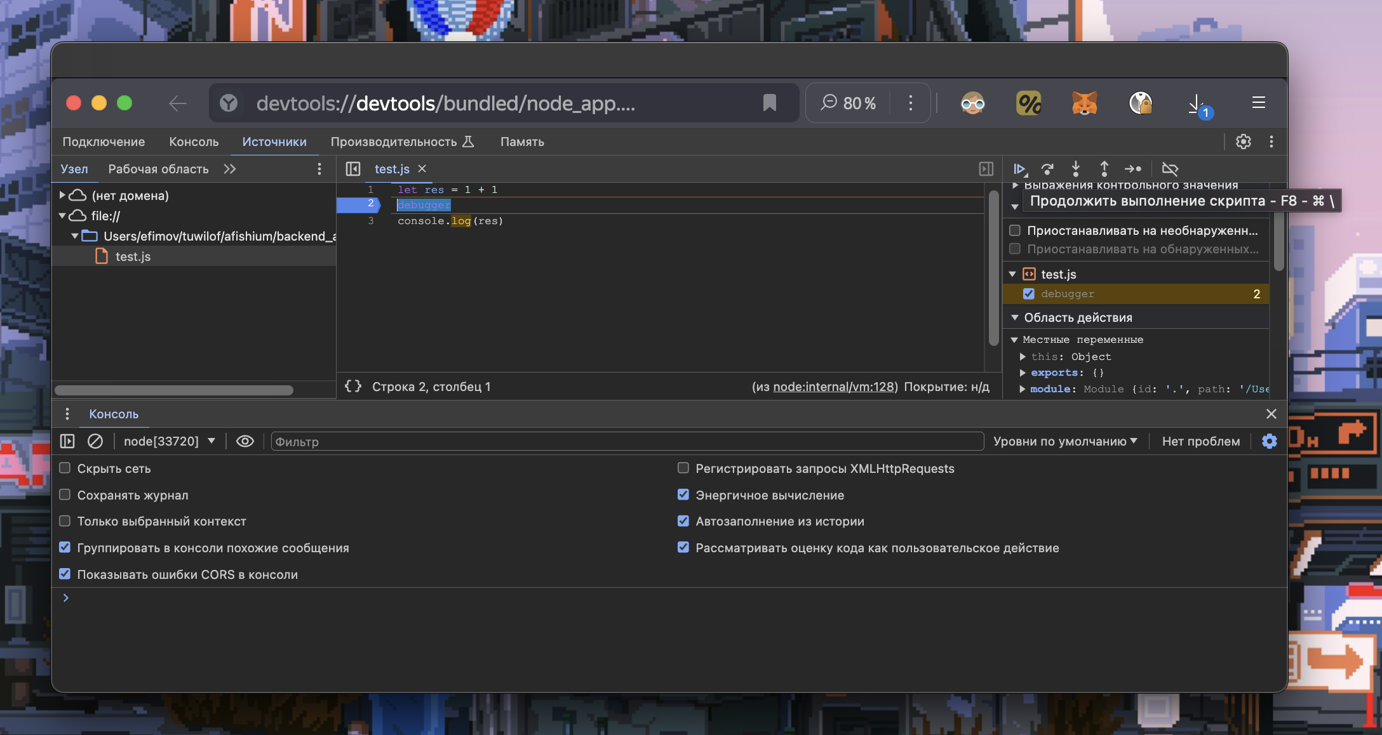Viewport: 1382px width, 735px height.
Task: Disable the debugger breakpoint checkbox
Action: 1029,294
